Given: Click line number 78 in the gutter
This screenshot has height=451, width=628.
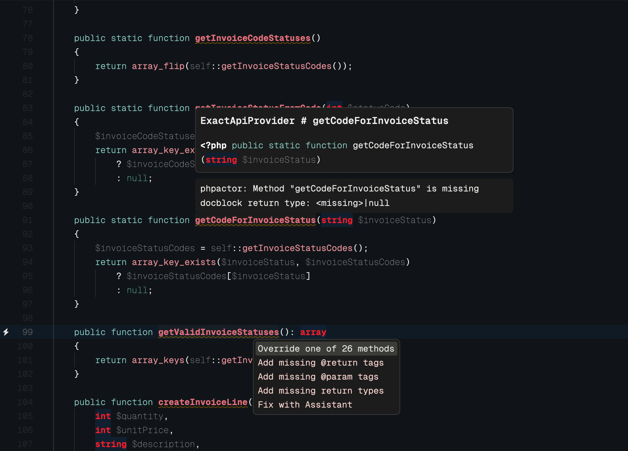Looking at the screenshot, I should click(27, 38).
